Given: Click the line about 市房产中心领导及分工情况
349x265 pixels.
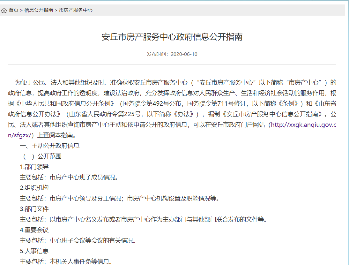Looking at the screenshot, I should pyautogui.click(x=120, y=198).
